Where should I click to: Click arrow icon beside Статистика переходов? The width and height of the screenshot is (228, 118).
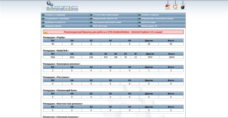[91, 15]
